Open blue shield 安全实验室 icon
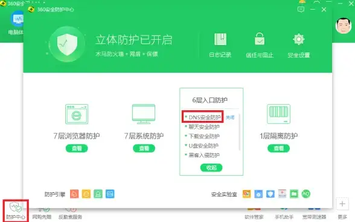This screenshot has height=222, width=355. [x=270, y=194]
